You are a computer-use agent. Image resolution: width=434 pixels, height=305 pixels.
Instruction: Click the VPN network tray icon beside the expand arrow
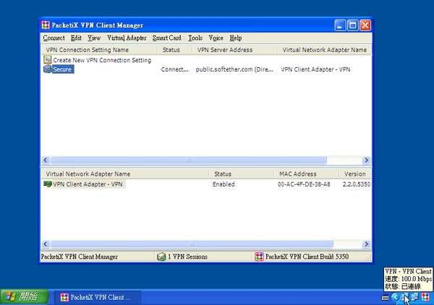click(404, 297)
